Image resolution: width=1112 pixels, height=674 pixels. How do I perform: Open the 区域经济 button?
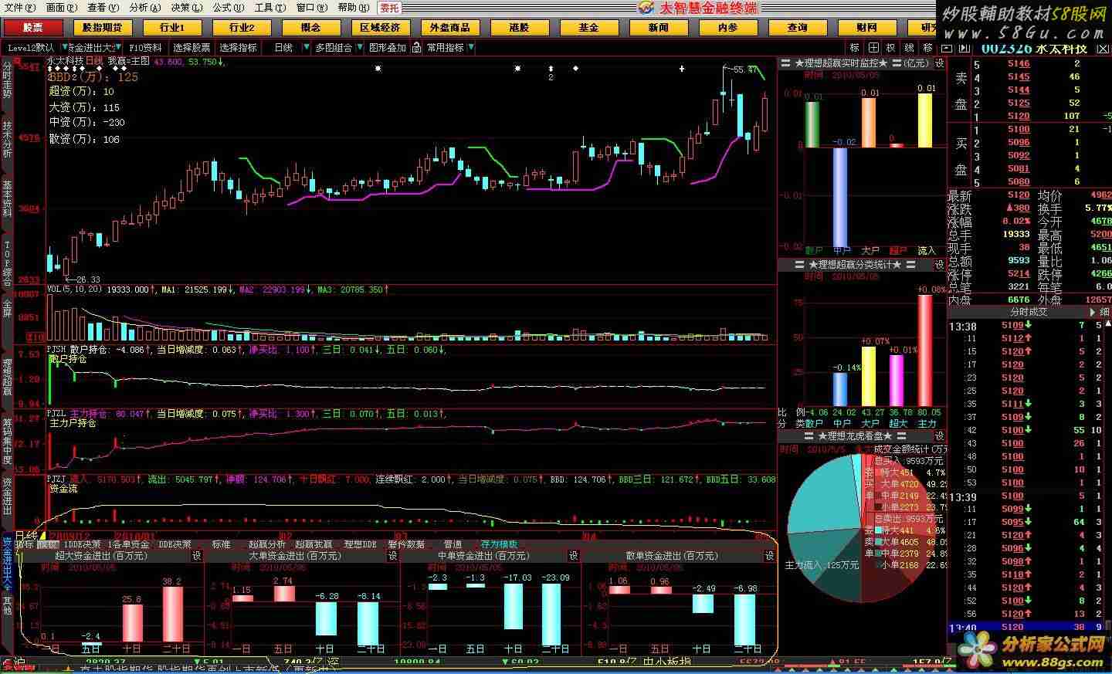(381, 27)
